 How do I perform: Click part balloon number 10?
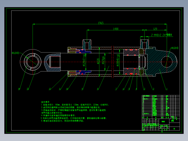click(x=67, y=89)
